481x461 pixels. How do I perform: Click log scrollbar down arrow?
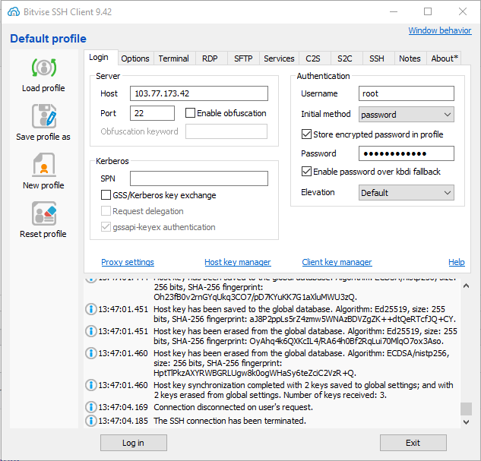pos(466,422)
